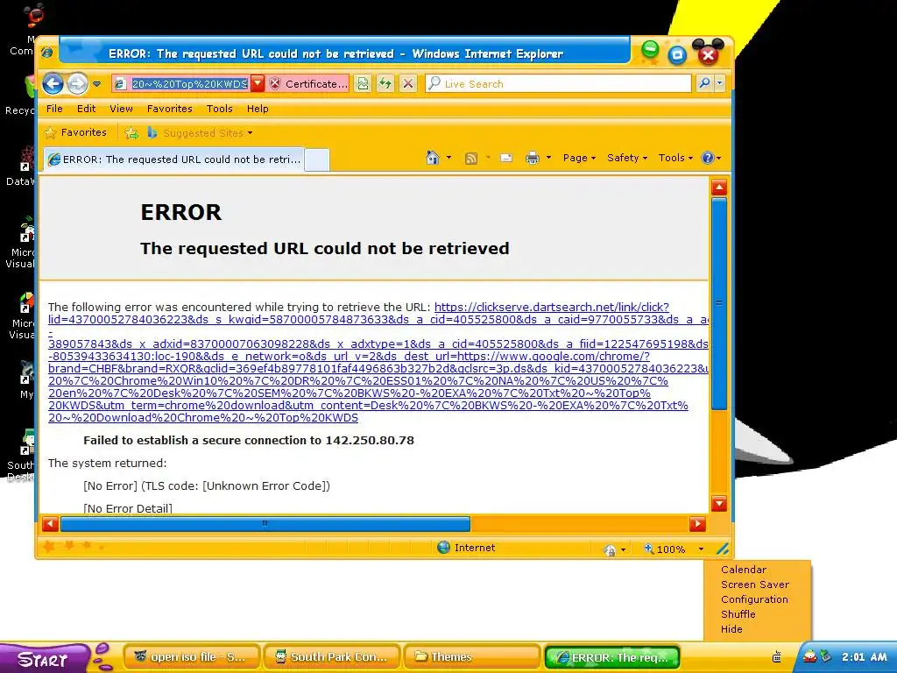Print the page with printer icon
The width and height of the screenshot is (897, 673).
coord(532,159)
